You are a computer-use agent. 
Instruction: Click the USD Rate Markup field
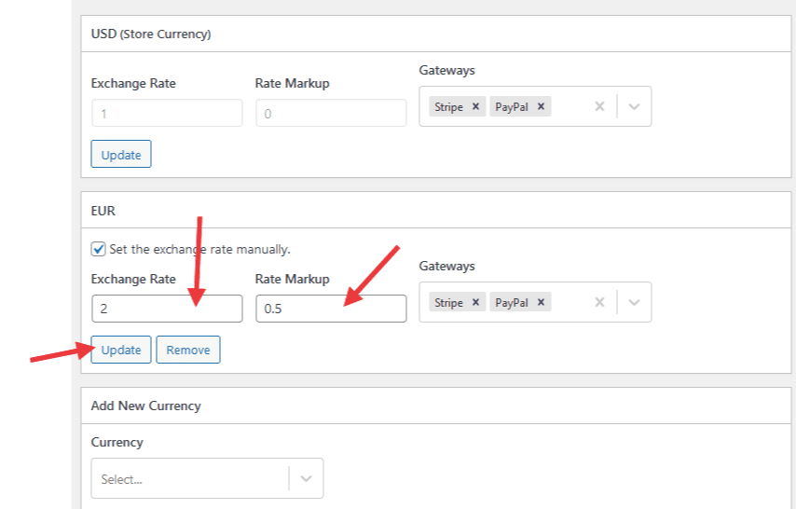tap(331, 113)
